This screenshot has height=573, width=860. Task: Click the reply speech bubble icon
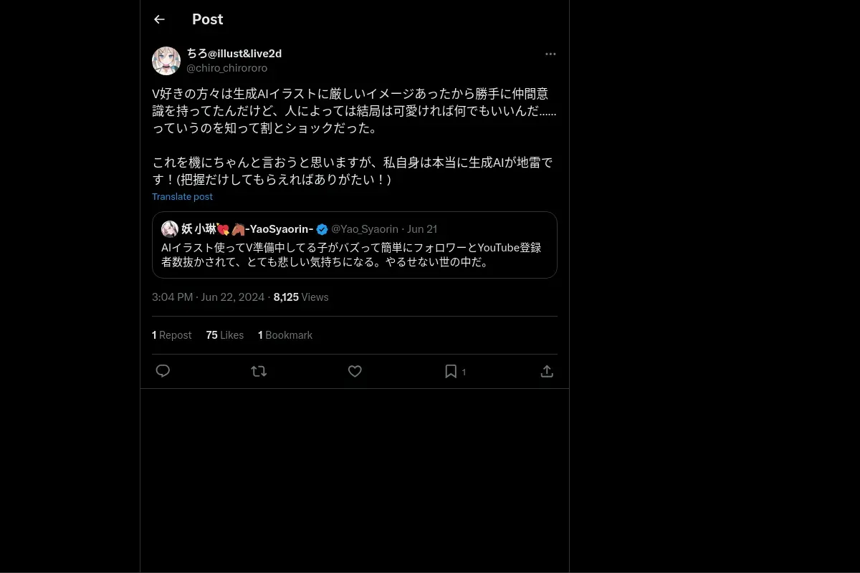(x=163, y=371)
